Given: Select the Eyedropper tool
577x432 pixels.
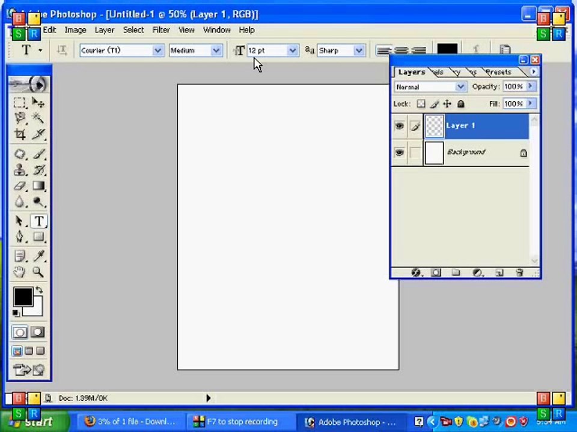Looking at the screenshot, I should (x=38, y=256).
